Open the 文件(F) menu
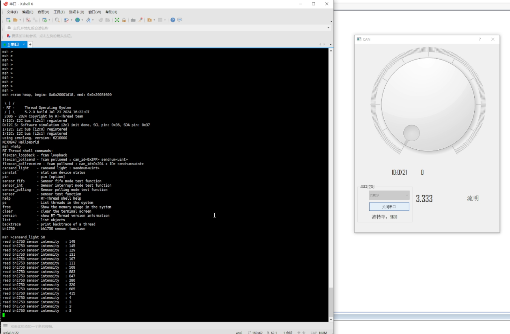 12,12
